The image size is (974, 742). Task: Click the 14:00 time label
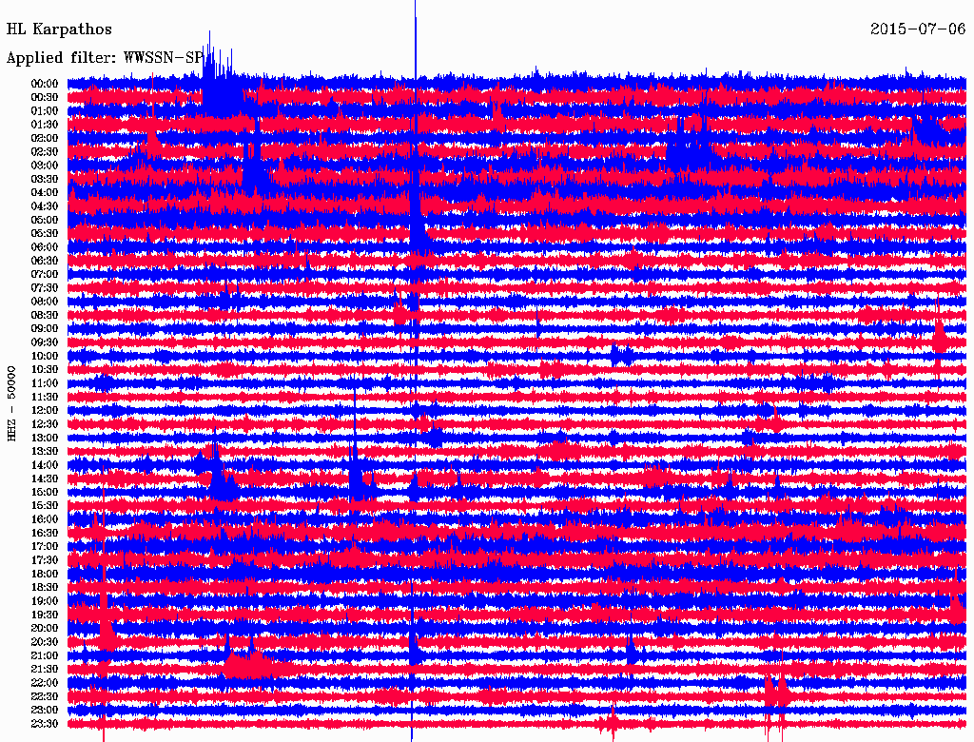point(45,464)
